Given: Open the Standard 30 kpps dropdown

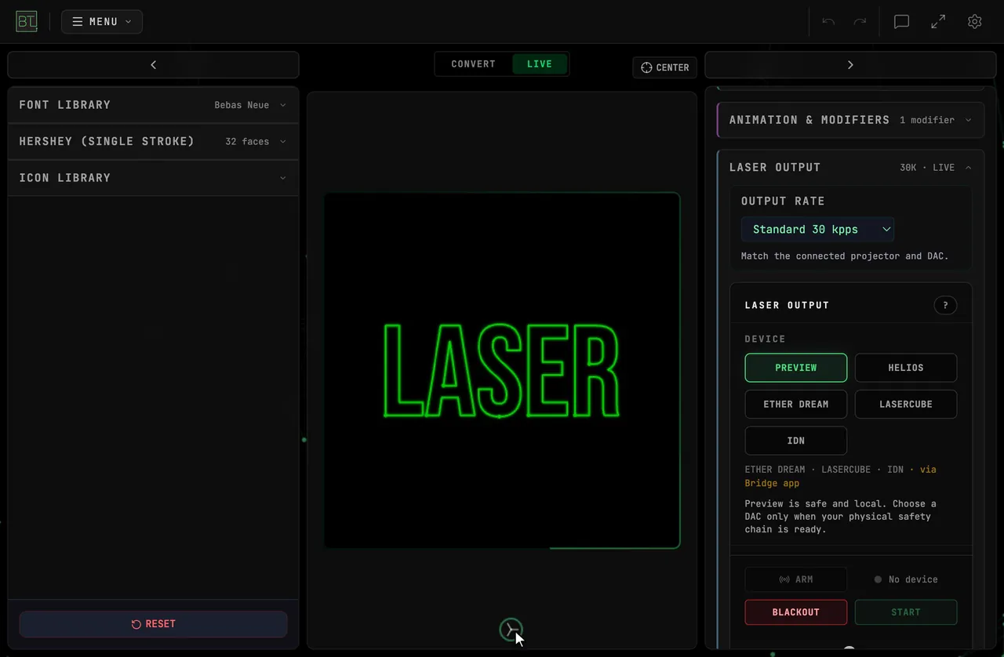Looking at the screenshot, I should [817, 230].
